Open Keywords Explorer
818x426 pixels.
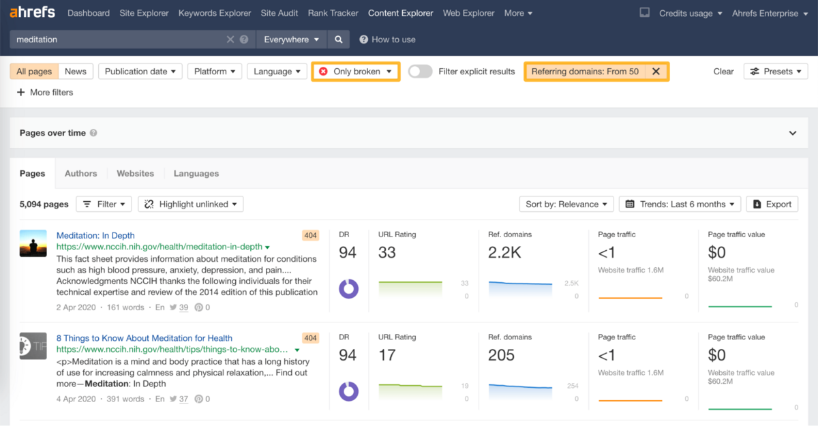pos(215,13)
